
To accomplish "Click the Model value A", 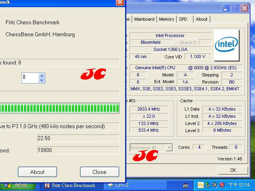I will click(185, 75).
